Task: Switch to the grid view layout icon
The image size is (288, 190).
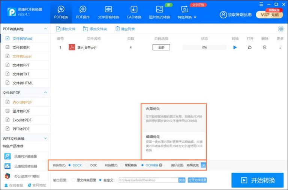Action: [x=280, y=29]
